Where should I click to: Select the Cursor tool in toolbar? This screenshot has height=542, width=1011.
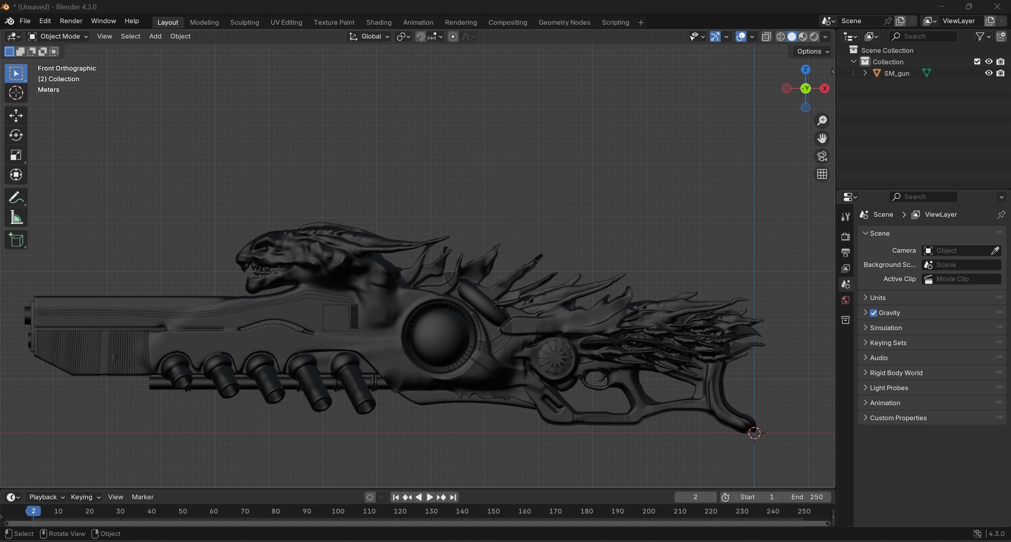pyautogui.click(x=16, y=93)
